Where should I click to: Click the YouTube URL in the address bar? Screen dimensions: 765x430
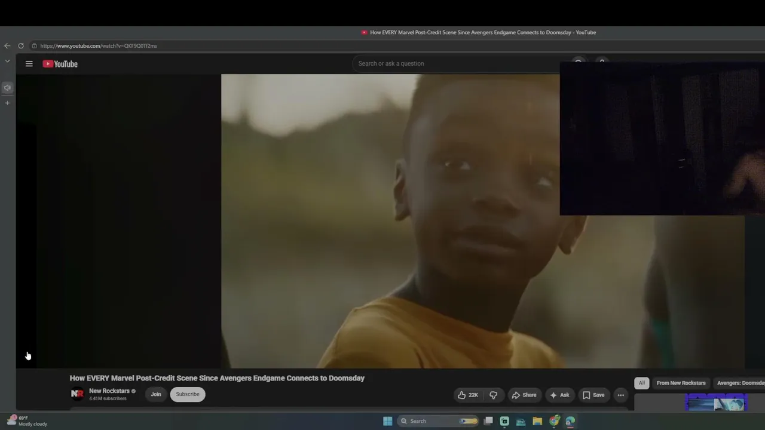click(x=99, y=46)
